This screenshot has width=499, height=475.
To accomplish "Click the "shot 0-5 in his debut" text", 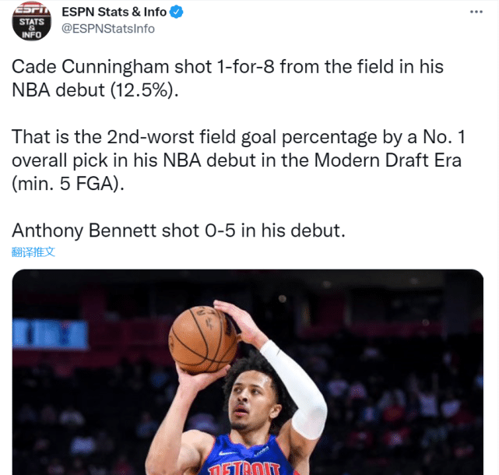I will pyautogui.click(x=255, y=230).
